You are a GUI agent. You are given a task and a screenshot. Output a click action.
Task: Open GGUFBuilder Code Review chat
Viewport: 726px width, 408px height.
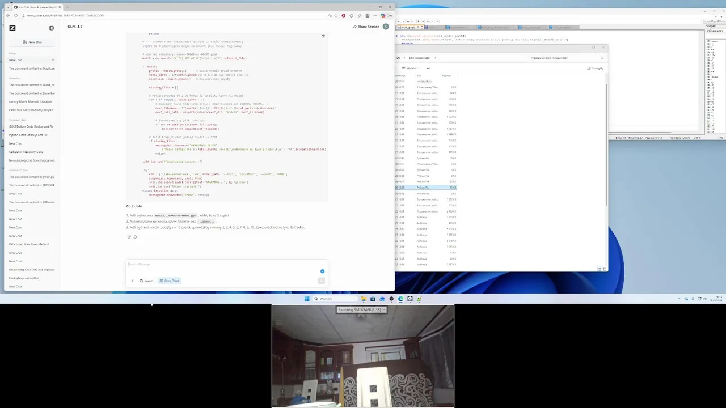(x=31, y=126)
